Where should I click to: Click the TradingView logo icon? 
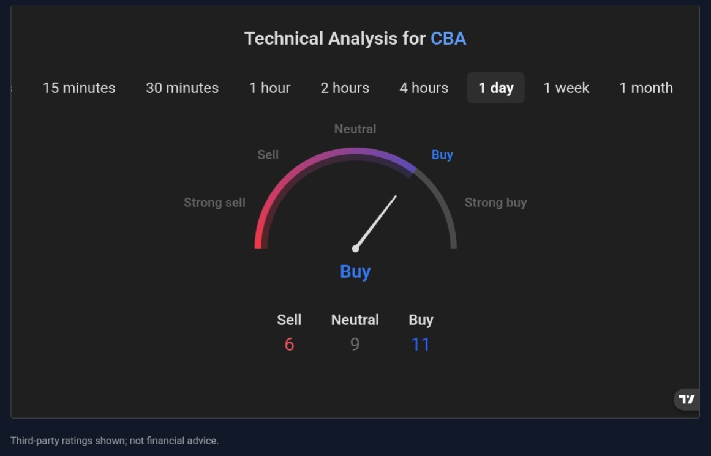point(687,400)
